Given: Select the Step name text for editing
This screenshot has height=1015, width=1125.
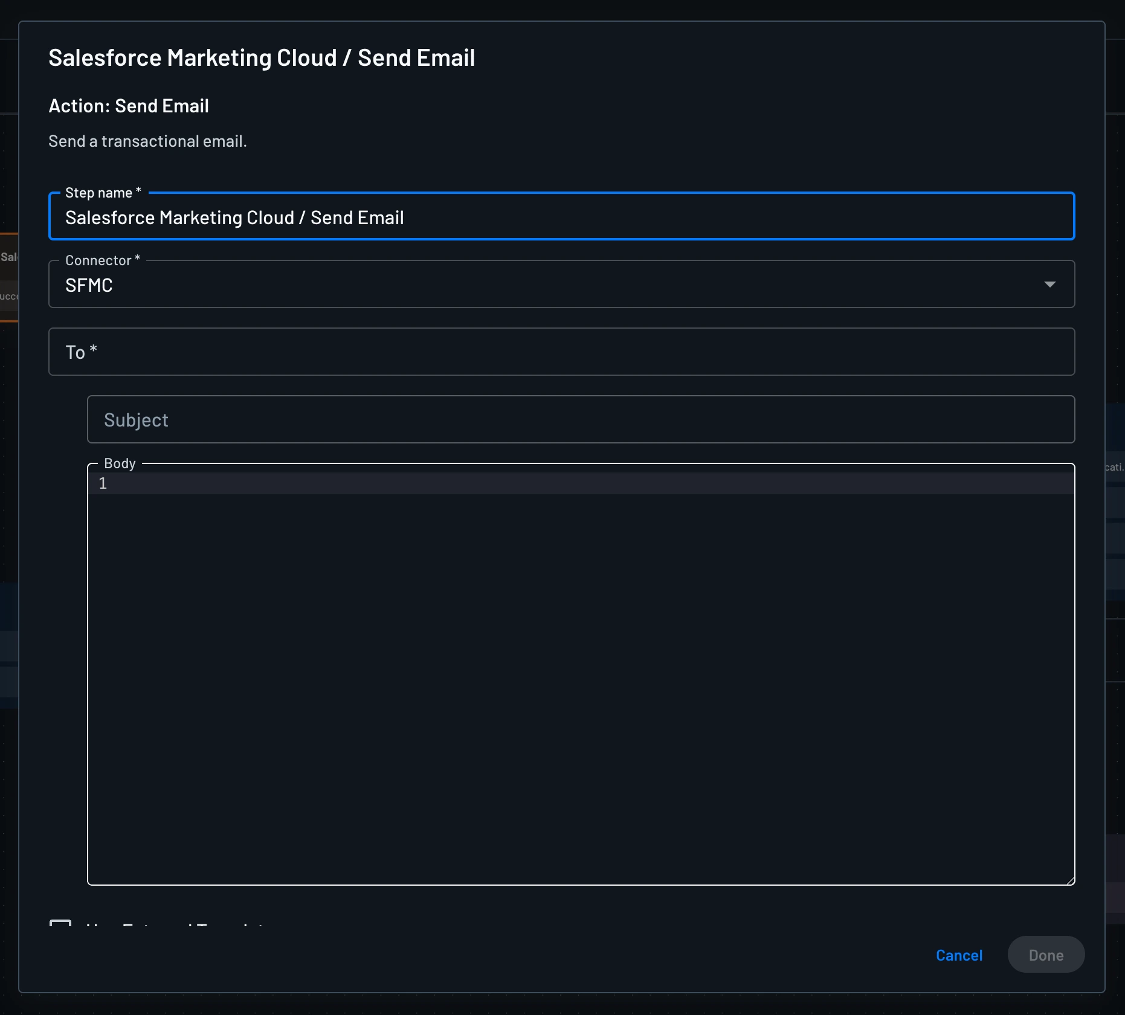Looking at the screenshot, I should point(234,217).
